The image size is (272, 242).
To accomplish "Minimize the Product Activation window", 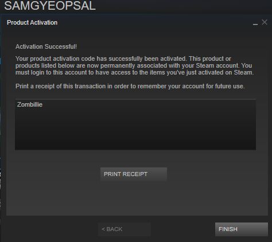I will [x=255, y=24].
